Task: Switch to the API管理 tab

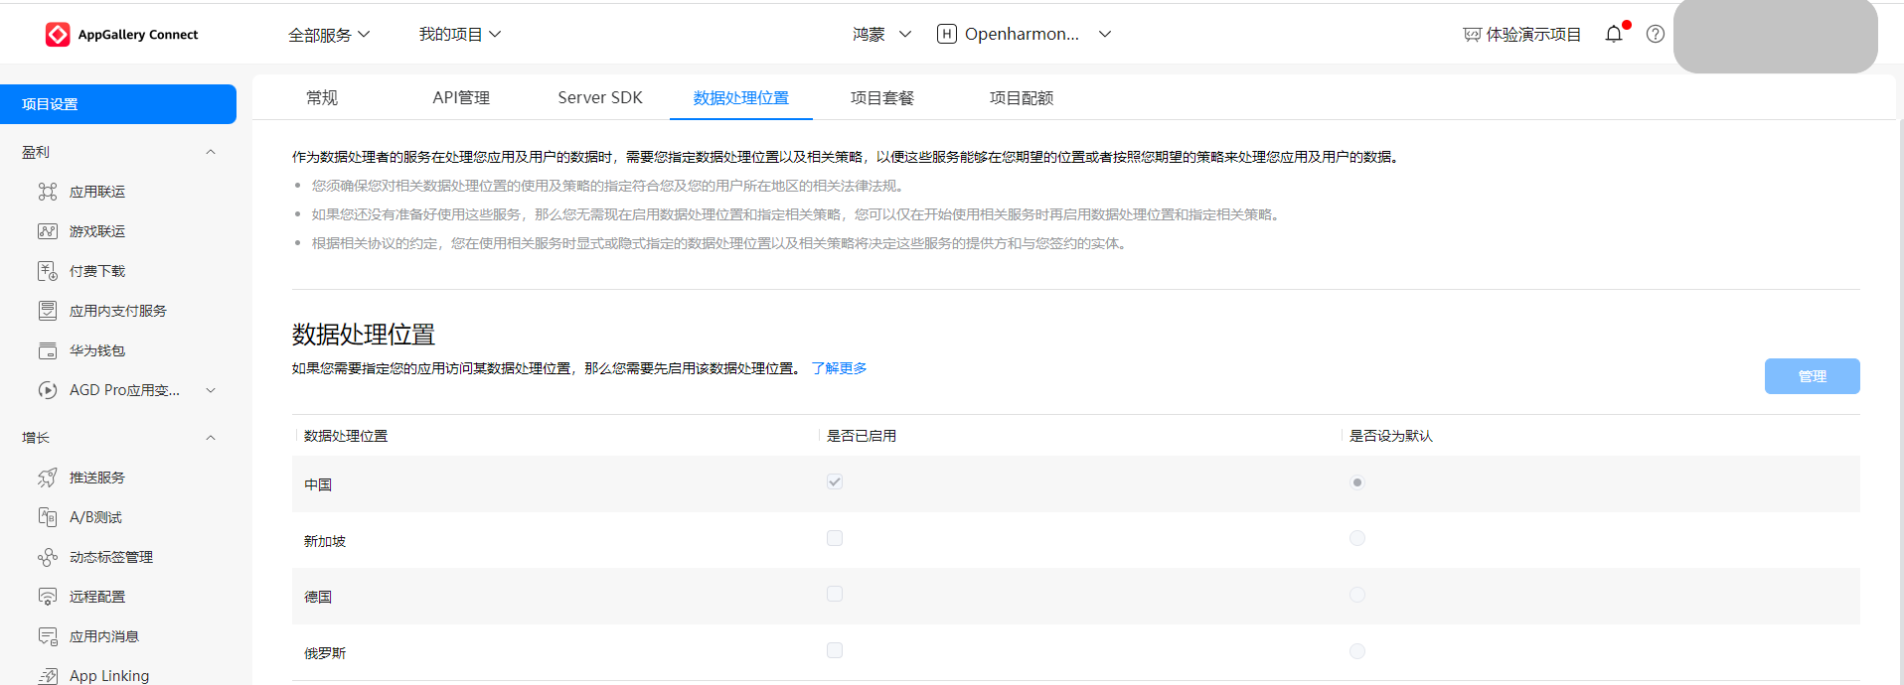Action: (x=461, y=97)
